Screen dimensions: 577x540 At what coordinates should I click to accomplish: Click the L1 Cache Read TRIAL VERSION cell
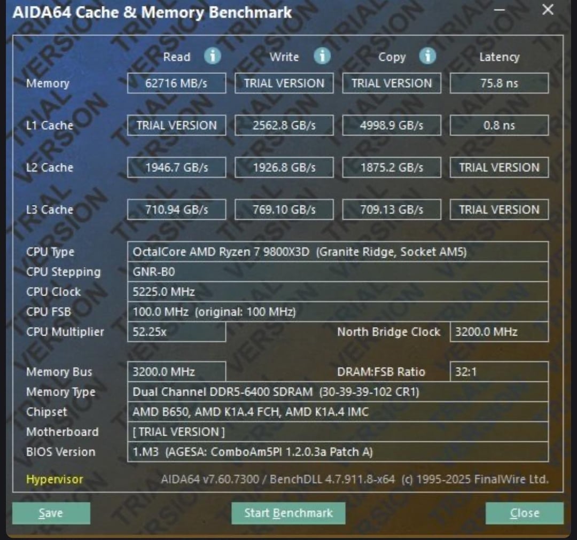click(177, 126)
